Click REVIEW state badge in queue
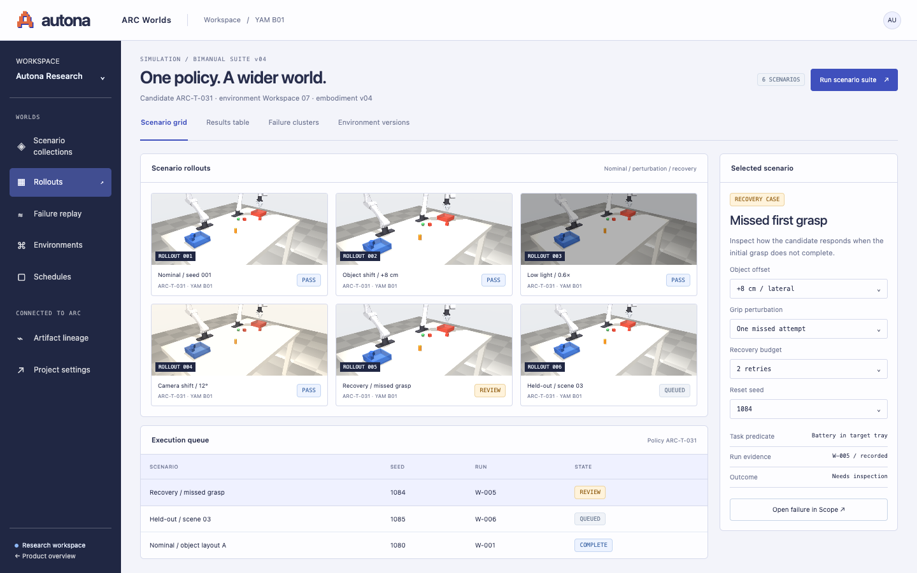 point(590,492)
